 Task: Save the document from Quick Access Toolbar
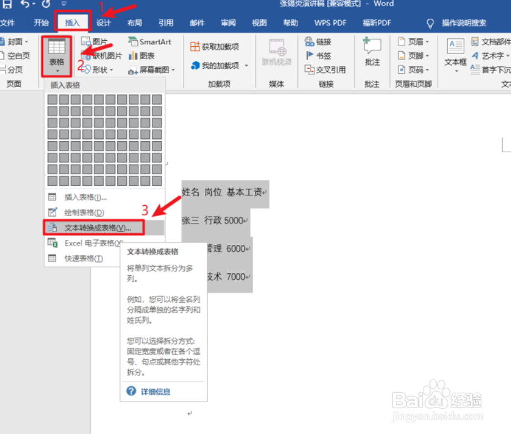click(x=7, y=4)
